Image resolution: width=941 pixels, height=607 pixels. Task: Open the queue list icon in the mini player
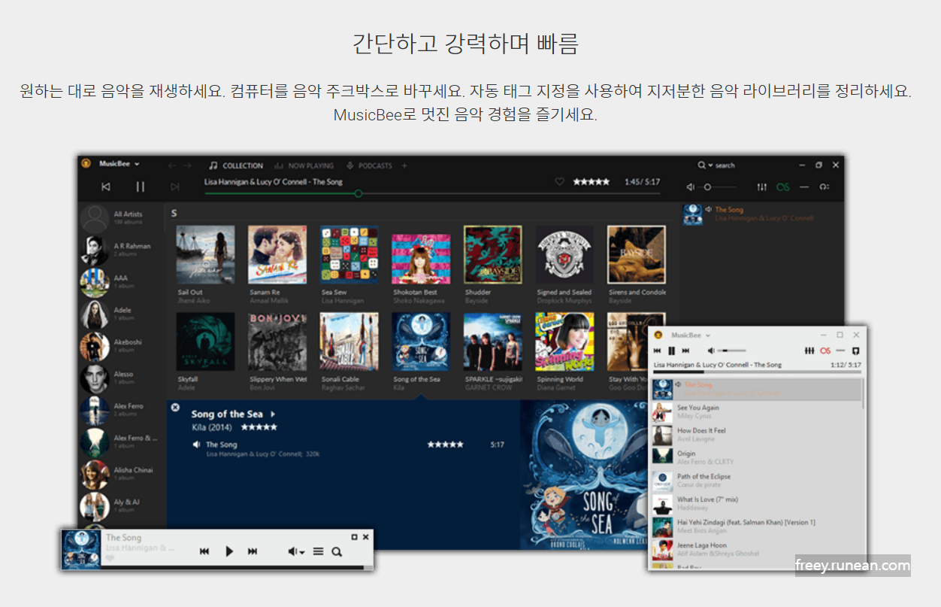319,551
